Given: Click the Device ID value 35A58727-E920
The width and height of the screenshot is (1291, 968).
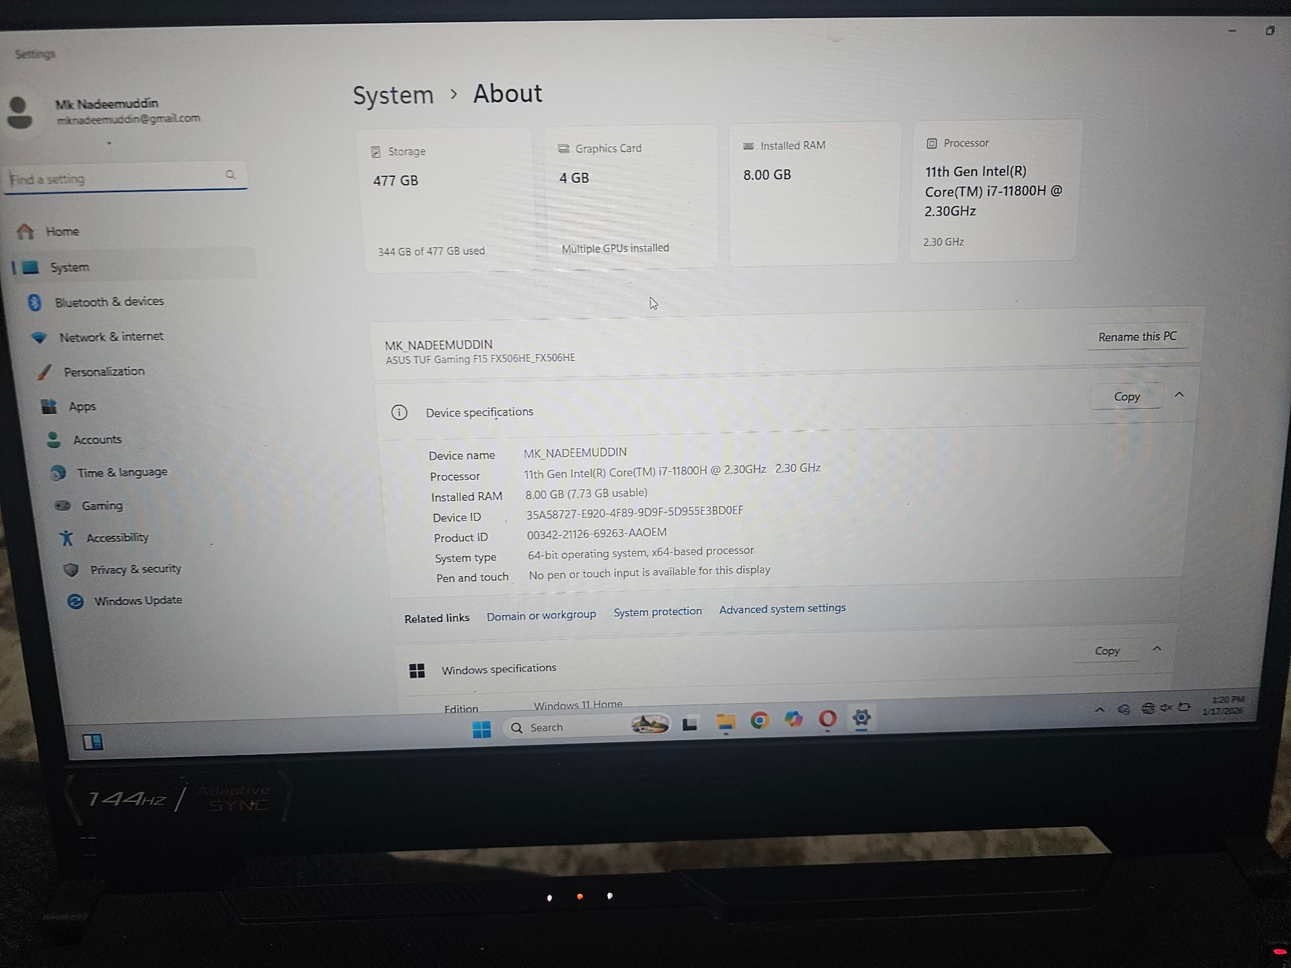Looking at the screenshot, I should coord(634,512).
